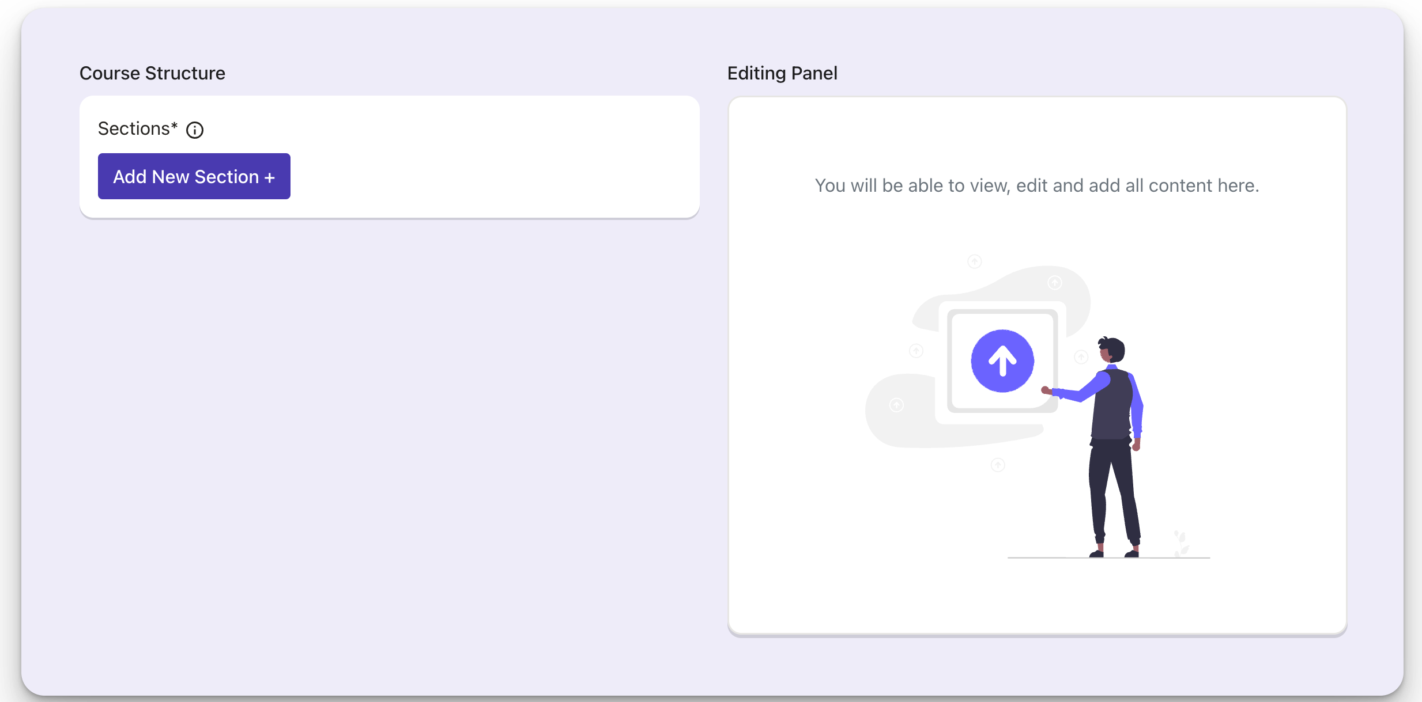
Task: Click the purple upload arrow circle
Action: [x=1002, y=361]
